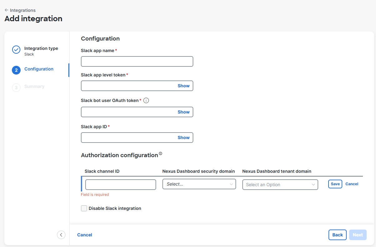Viewport: 376px width, 247px height.
Task: Cancel the Add integration wizard
Action: tap(84, 235)
